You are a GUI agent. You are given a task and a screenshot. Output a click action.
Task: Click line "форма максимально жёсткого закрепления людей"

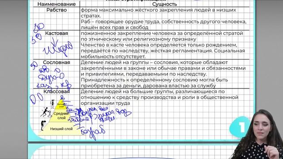158,10
